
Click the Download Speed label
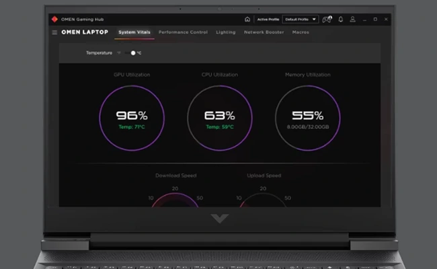click(176, 176)
